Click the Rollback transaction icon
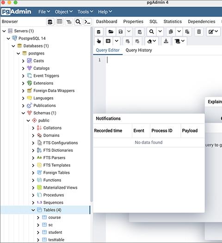This screenshot has height=243, width=222. click(137, 41)
